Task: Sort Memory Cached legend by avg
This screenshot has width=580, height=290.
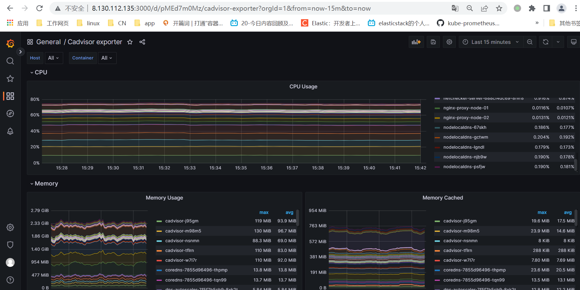Action: pyautogui.click(x=568, y=212)
